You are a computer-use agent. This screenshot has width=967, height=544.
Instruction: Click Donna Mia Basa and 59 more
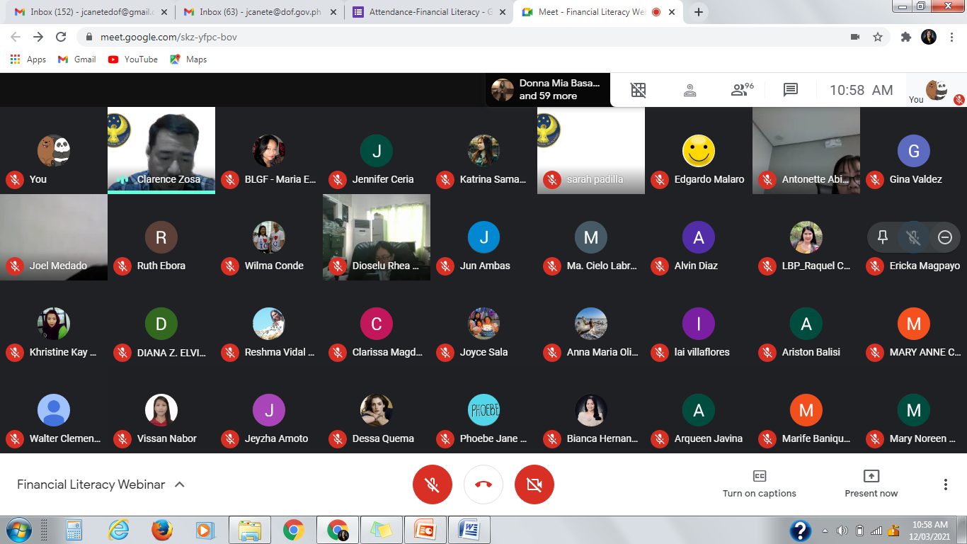click(x=547, y=90)
